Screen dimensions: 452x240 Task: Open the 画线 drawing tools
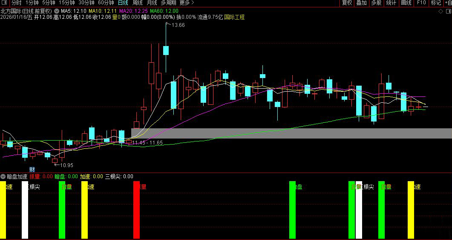point(406,3)
